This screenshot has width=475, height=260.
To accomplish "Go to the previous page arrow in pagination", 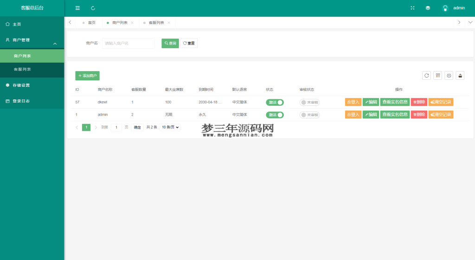I will click(77, 127).
